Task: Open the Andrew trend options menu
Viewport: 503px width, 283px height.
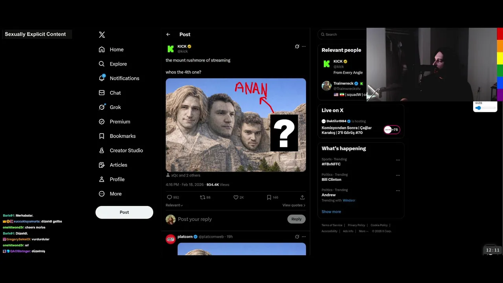Action: point(398,191)
